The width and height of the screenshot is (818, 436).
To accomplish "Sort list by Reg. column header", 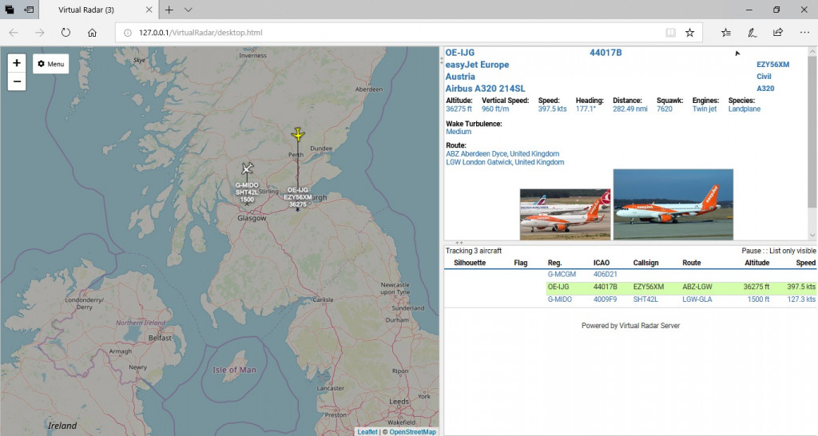I will tap(554, 263).
